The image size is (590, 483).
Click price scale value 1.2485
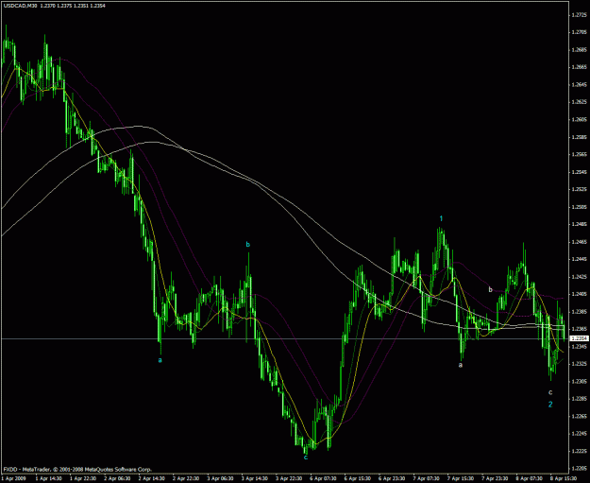[x=577, y=225]
